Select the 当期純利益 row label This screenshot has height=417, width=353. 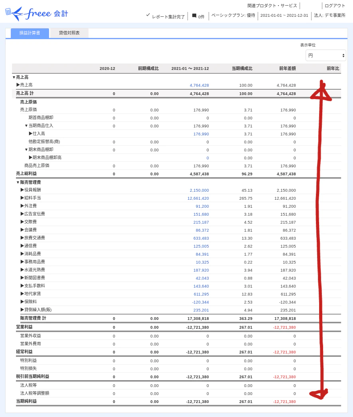(26, 401)
